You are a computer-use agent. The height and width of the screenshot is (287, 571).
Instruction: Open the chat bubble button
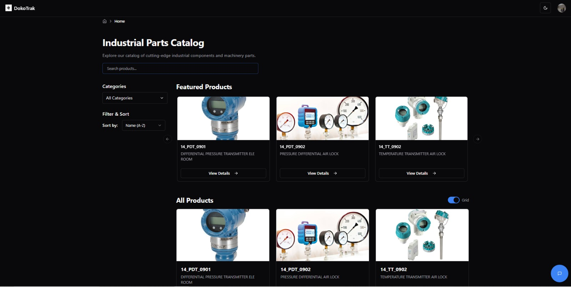tap(559, 273)
